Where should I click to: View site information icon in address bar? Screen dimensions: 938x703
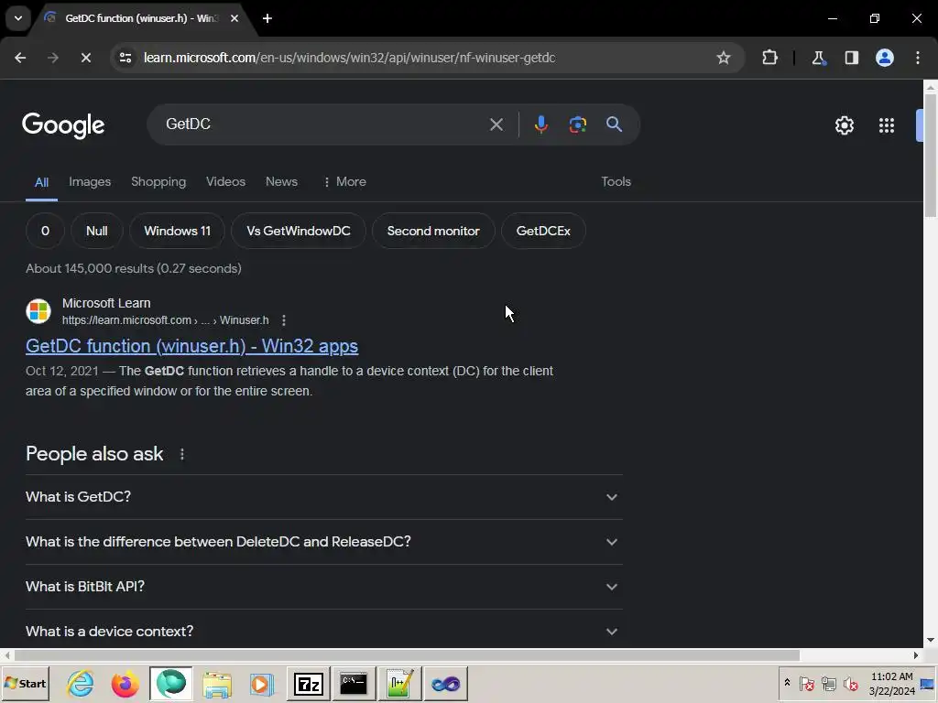click(x=125, y=58)
